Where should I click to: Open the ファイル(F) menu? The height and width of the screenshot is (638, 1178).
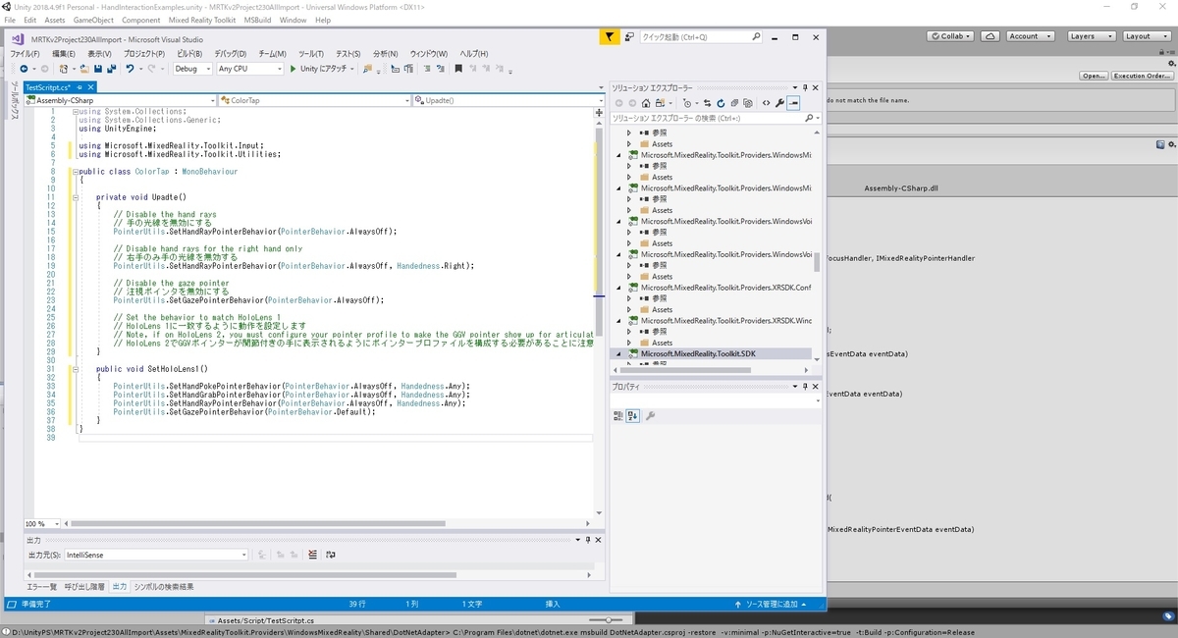click(x=25, y=53)
